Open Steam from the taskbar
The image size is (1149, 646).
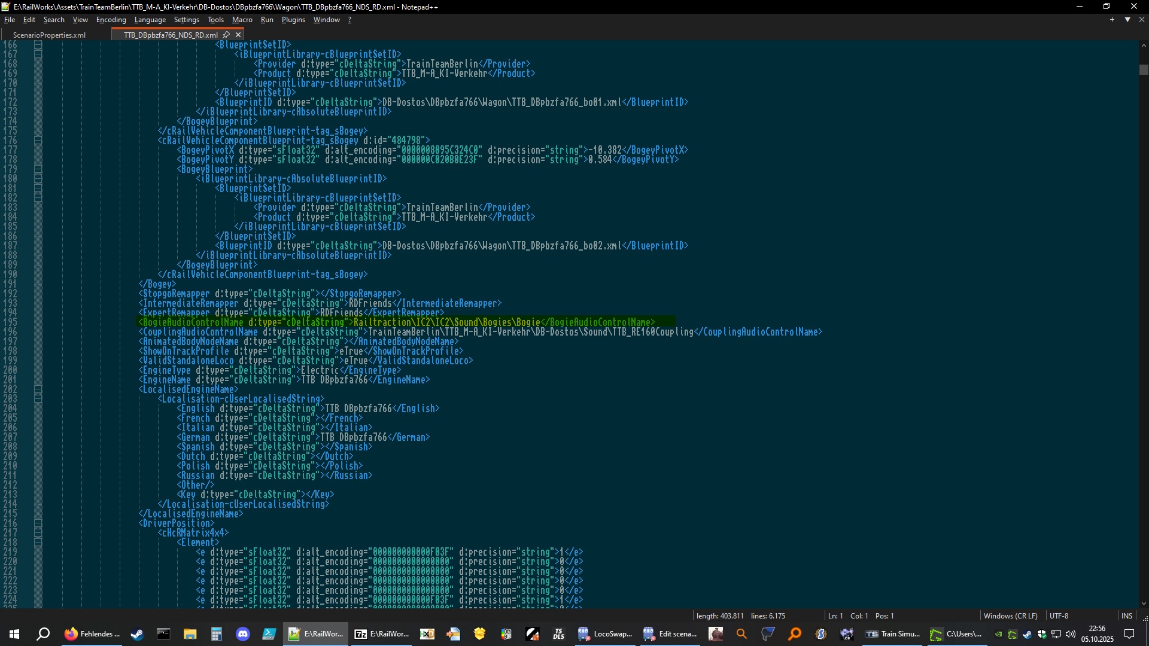pos(137,634)
